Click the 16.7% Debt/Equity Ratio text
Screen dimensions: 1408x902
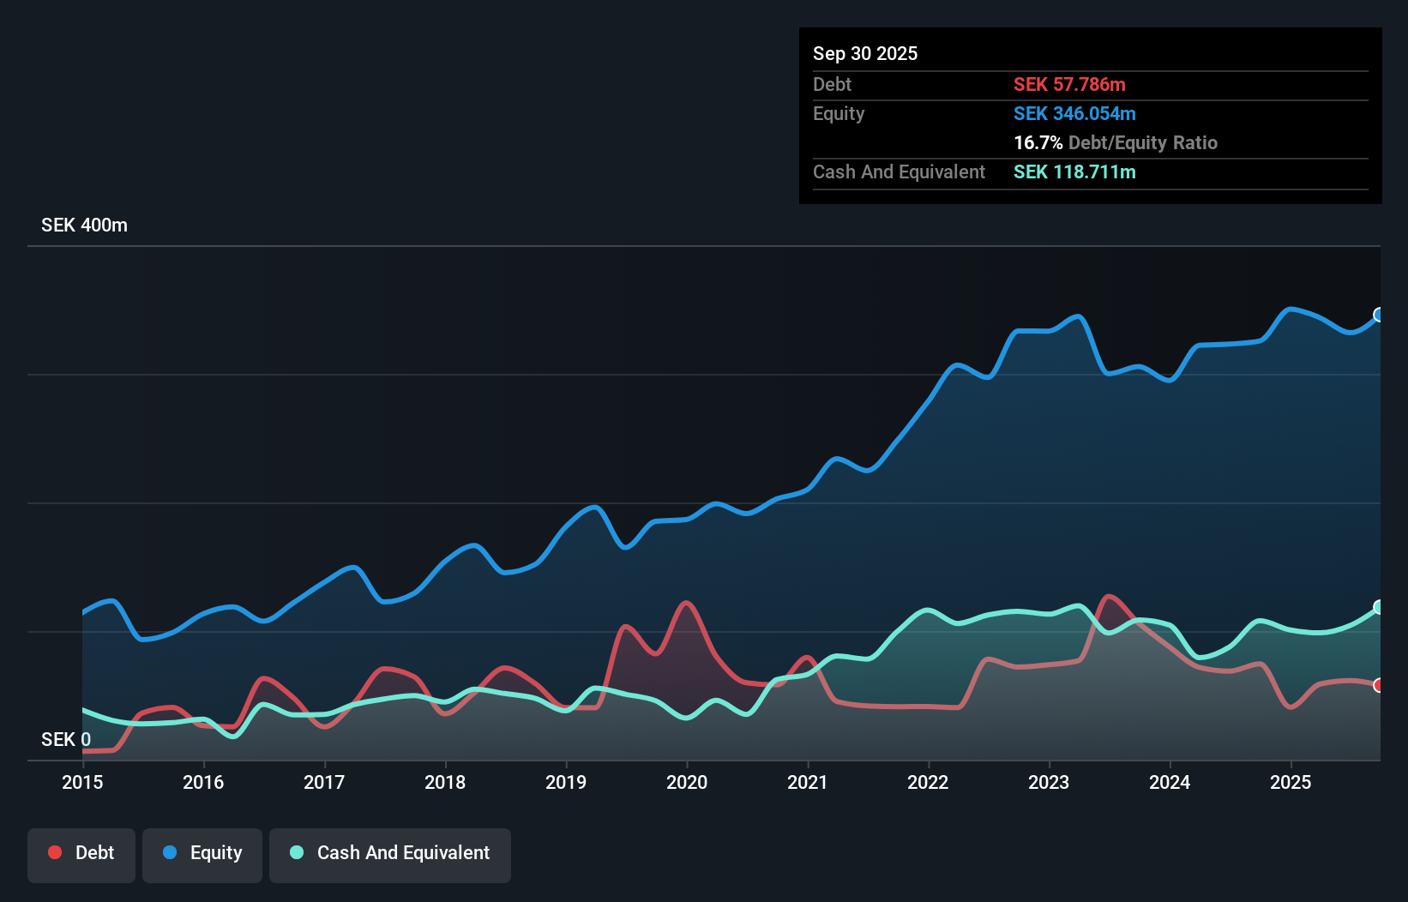click(1116, 142)
